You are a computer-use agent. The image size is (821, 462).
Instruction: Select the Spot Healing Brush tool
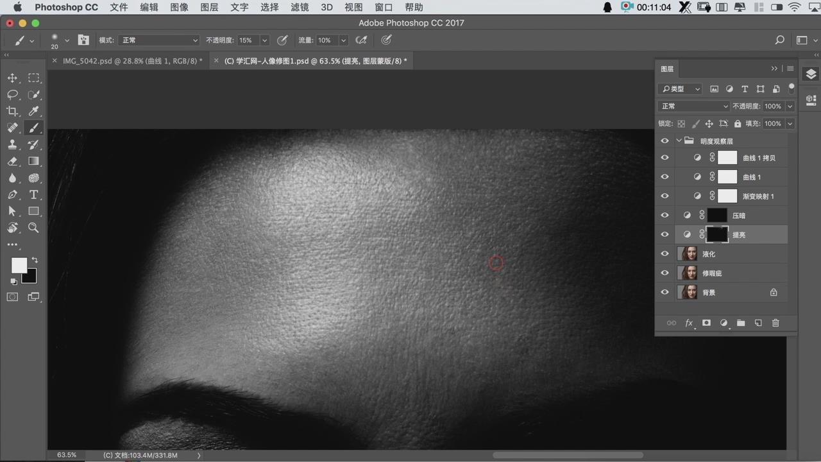[12, 128]
